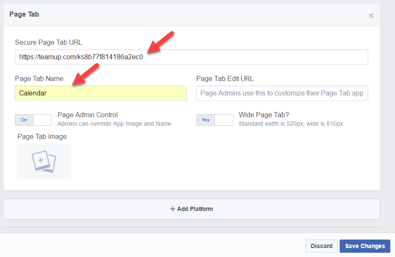
Task: Click Save Changes
Action: click(365, 246)
